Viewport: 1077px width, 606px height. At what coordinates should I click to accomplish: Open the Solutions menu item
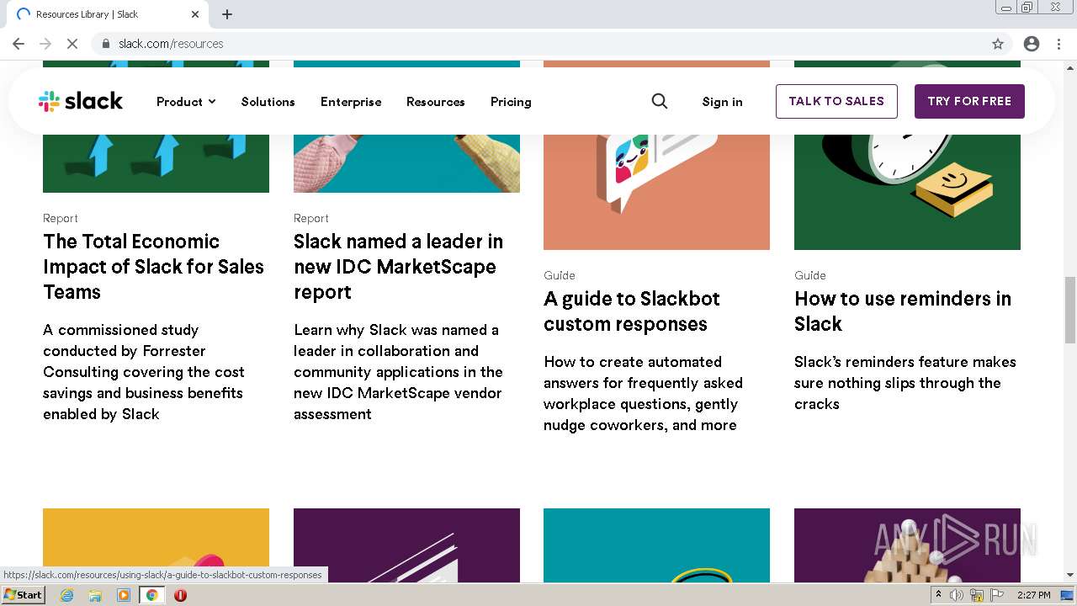click(268, 102)
